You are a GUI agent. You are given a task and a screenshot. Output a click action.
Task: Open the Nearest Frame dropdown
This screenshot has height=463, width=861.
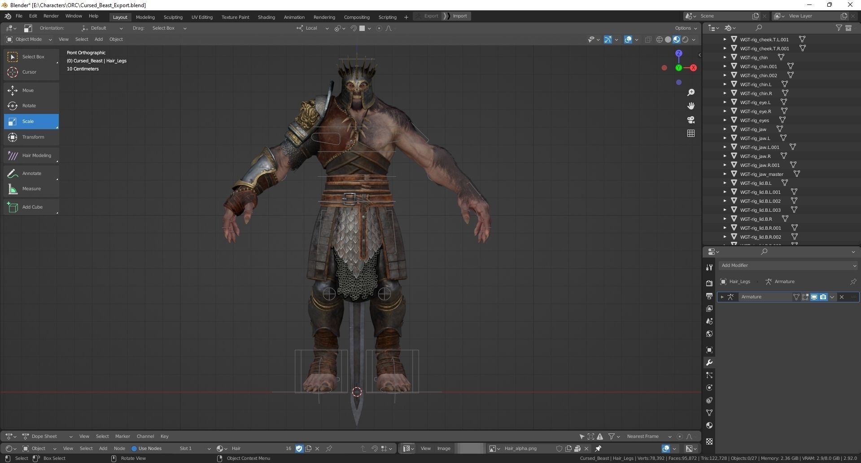coord(649,436)
